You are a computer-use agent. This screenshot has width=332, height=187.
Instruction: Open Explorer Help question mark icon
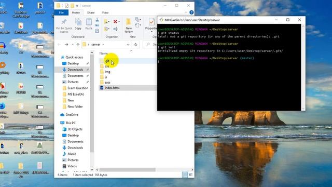click(191, 12)
